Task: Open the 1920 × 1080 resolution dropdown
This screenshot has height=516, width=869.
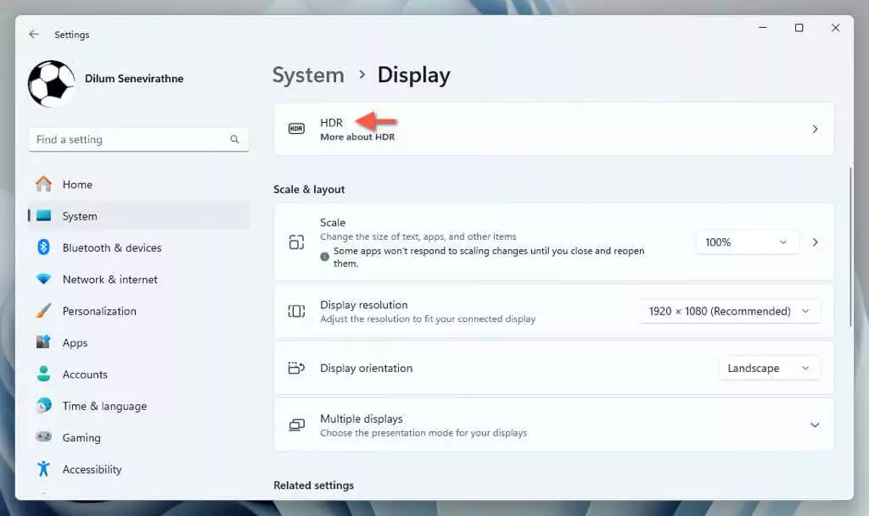Action: [x=729, y=311]
